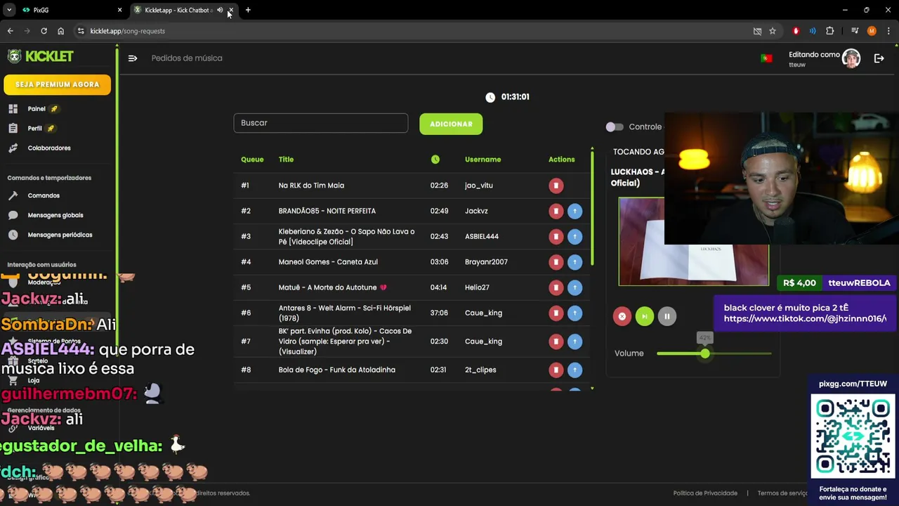This screenshot has width=899, height=506.
Task: Sort by Queue column header
Action: point(252,160)
